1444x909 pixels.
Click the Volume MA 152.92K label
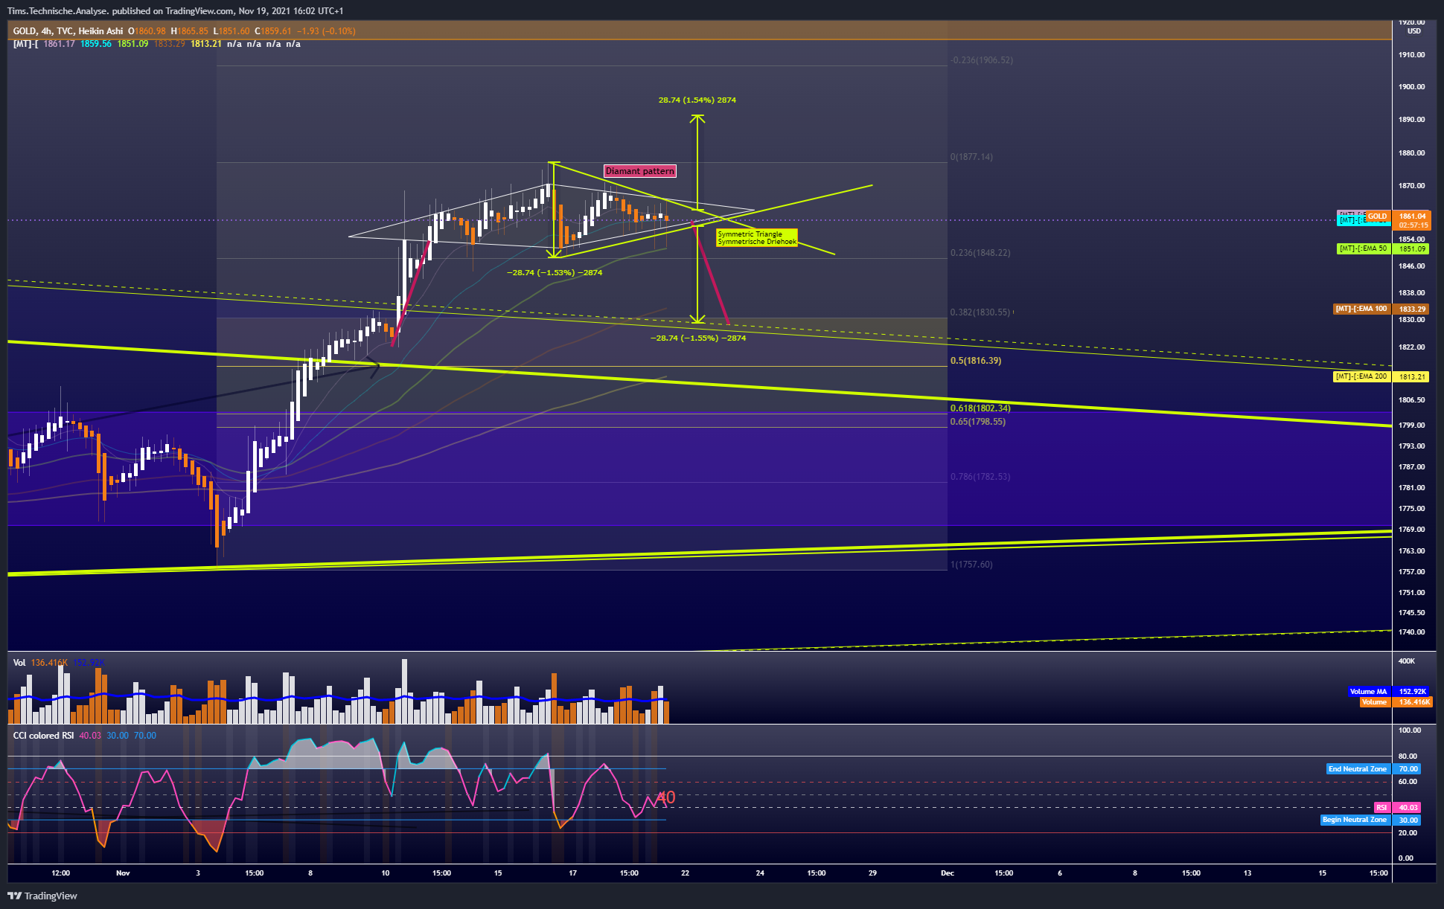tap(1389, 691)
